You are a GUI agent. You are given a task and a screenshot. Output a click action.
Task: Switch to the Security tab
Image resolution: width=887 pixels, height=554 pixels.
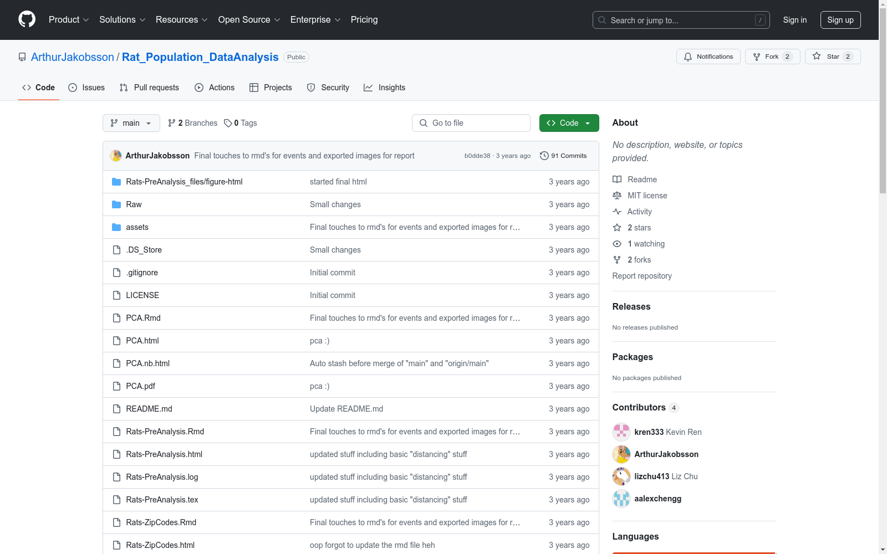pyautogui.click(x=328, y=88)
